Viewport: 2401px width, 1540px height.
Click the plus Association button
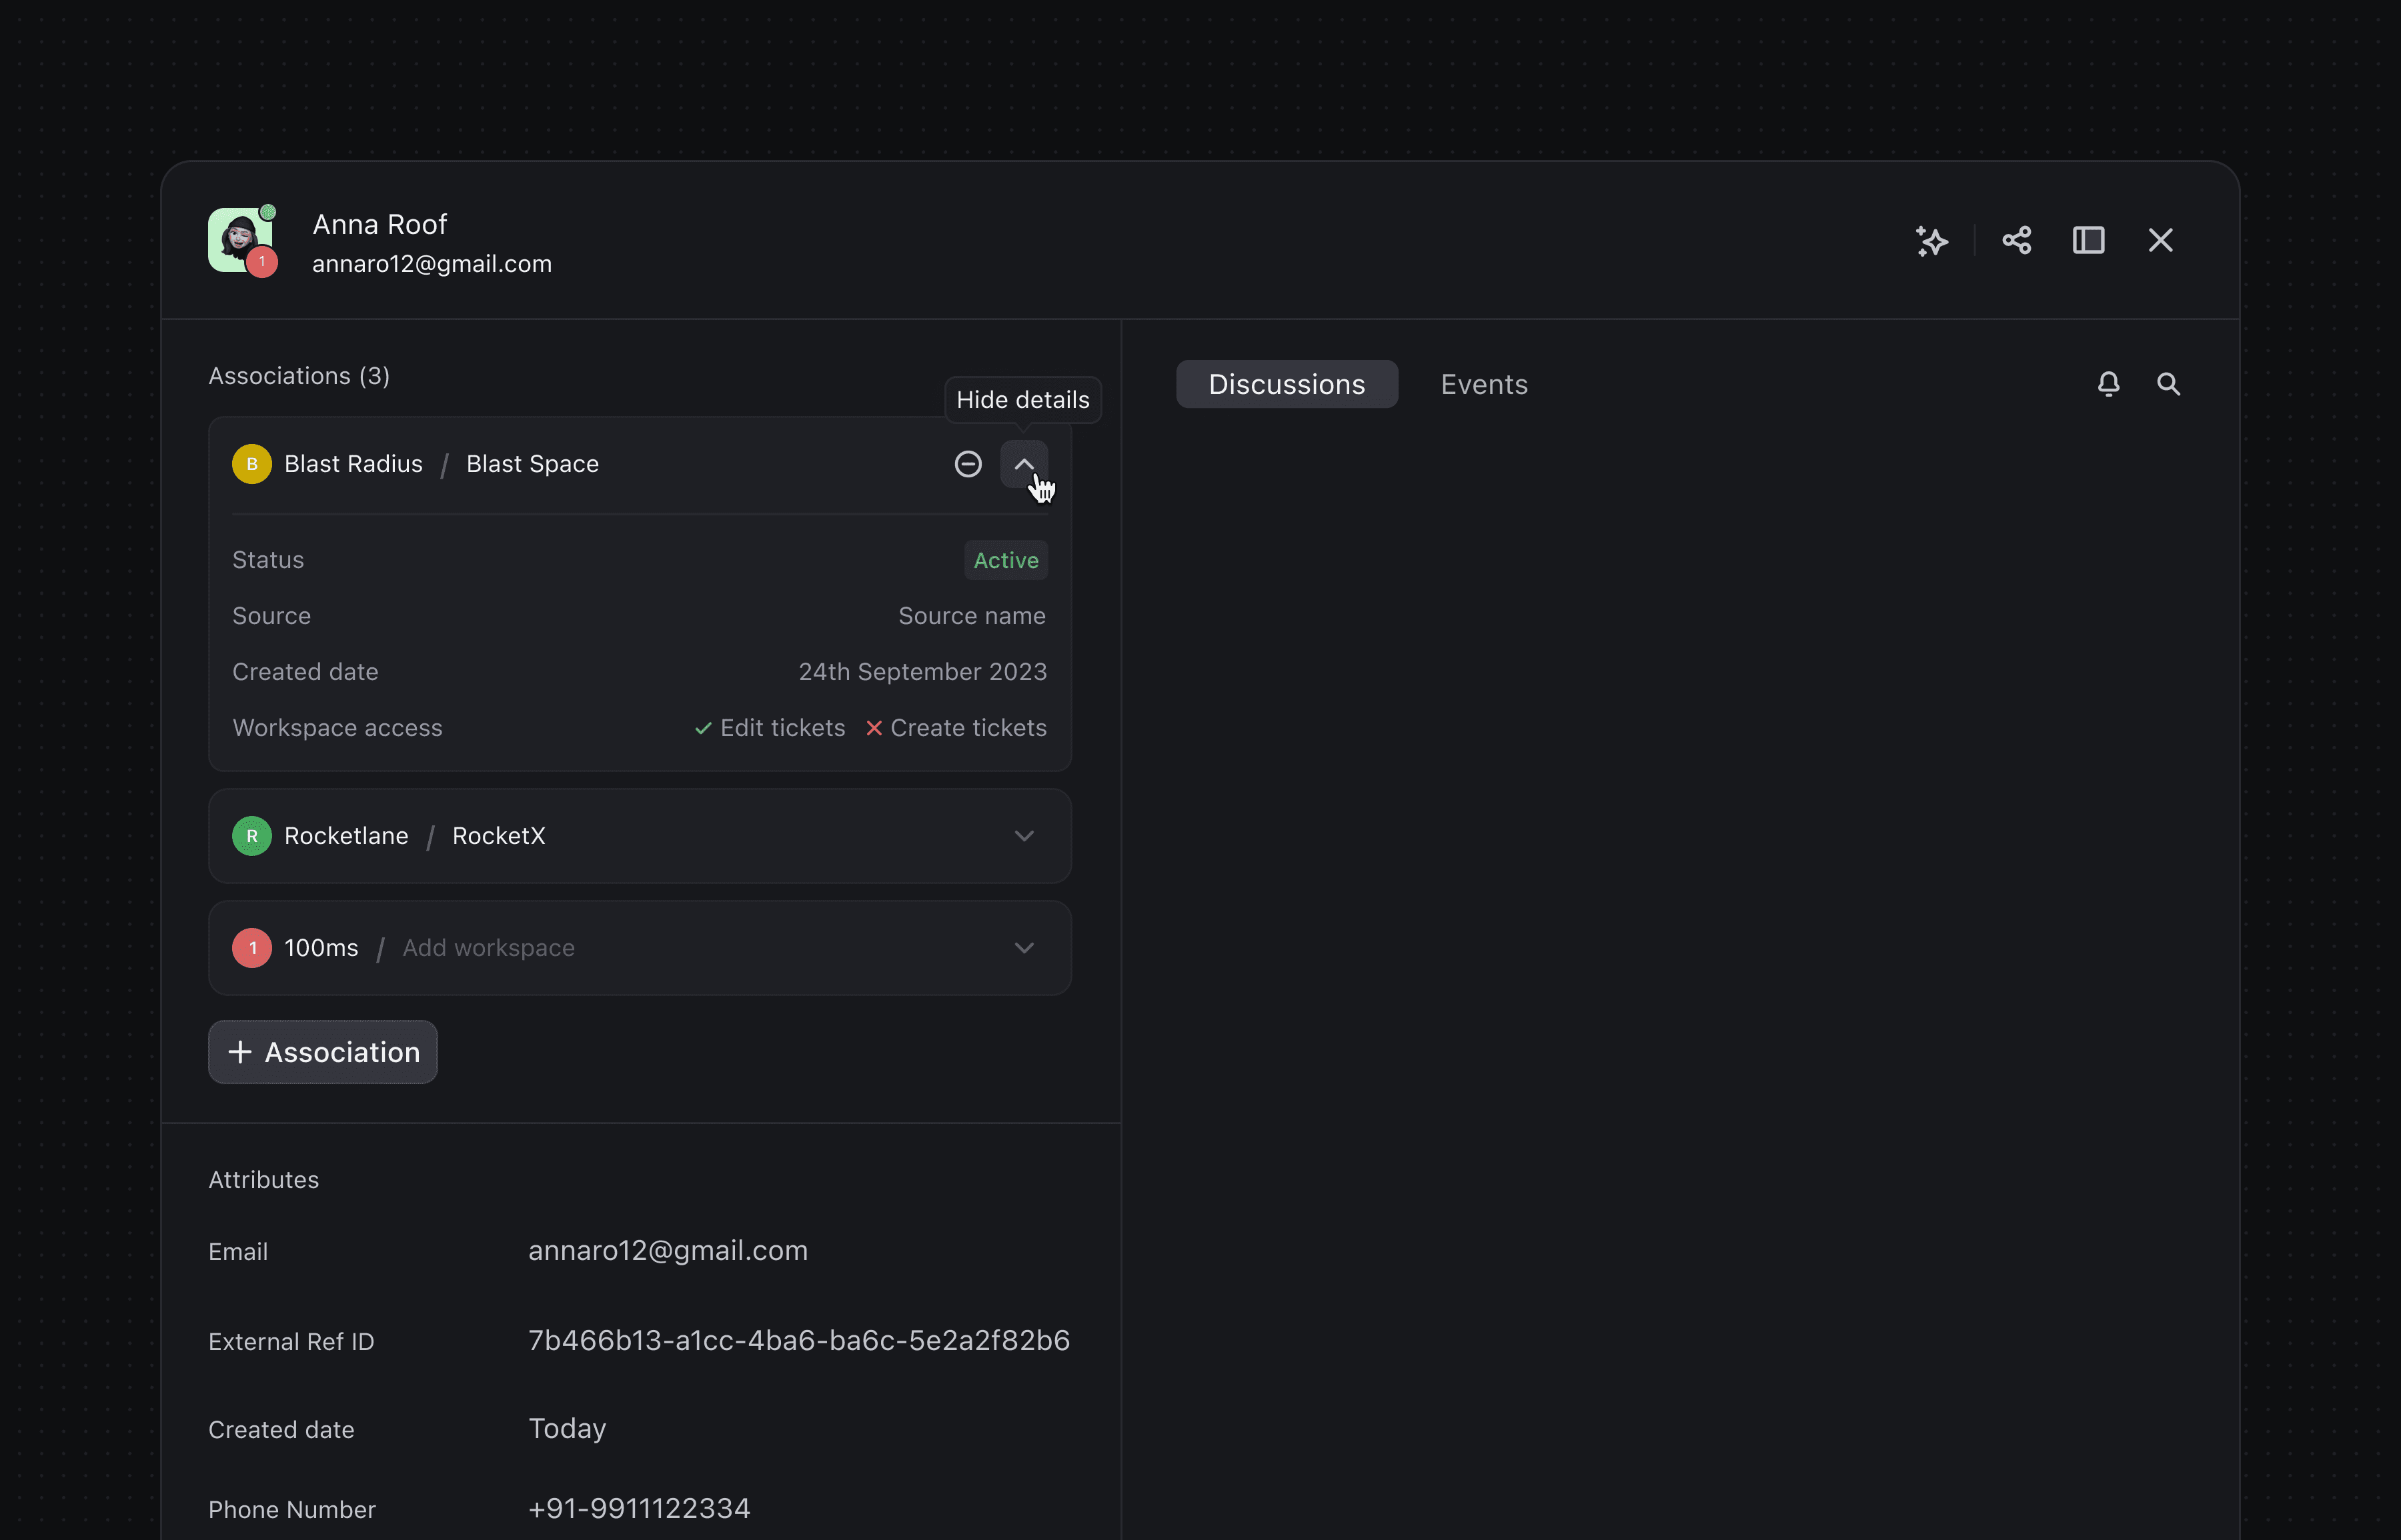[x=323, y=1052]
